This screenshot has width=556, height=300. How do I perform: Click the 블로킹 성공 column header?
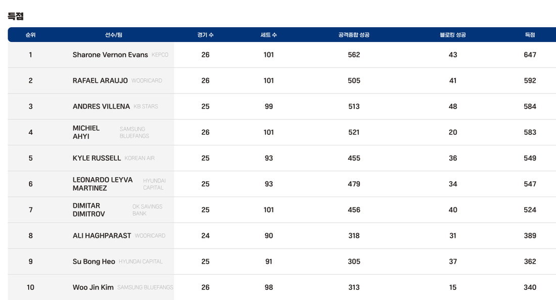pos(452,35)
